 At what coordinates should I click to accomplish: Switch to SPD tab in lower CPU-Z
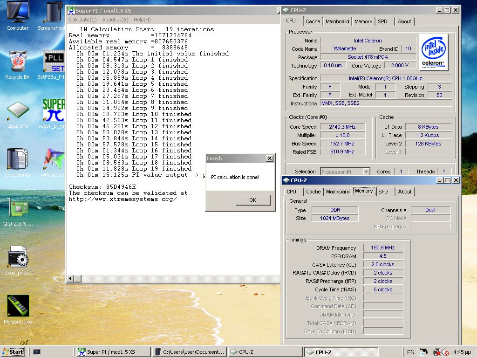(x=383, y=192)
